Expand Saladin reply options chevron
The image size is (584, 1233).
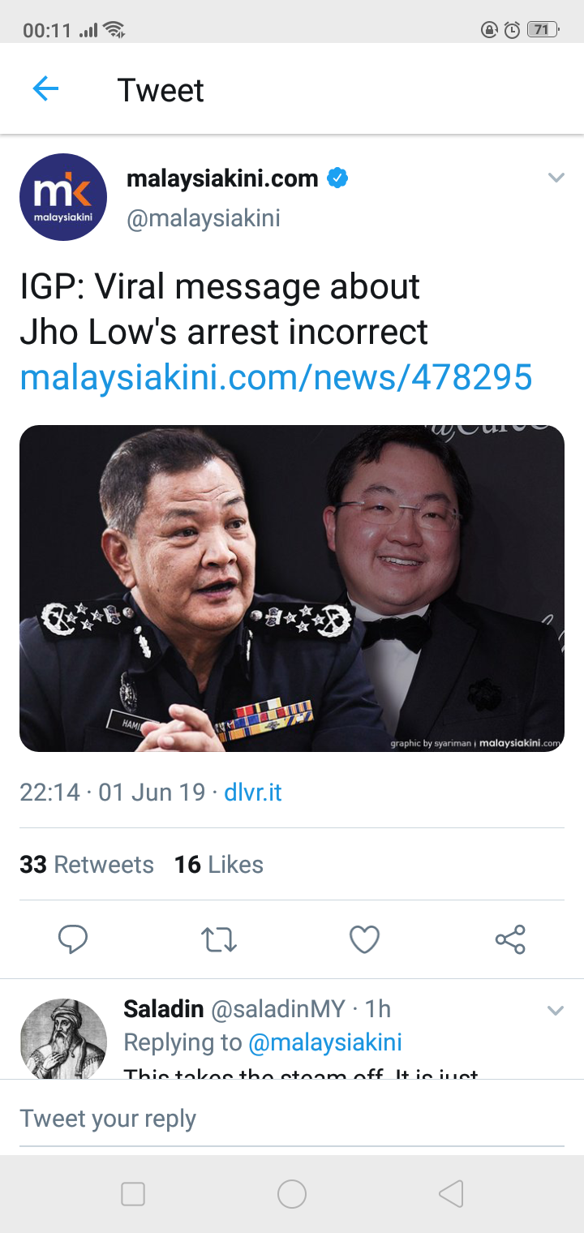point(556,1011)
